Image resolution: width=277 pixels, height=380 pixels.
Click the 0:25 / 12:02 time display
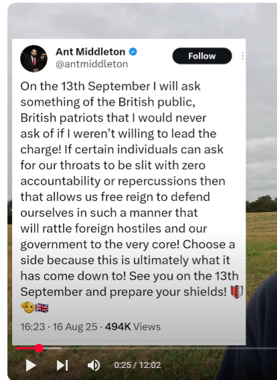point(137,365)
